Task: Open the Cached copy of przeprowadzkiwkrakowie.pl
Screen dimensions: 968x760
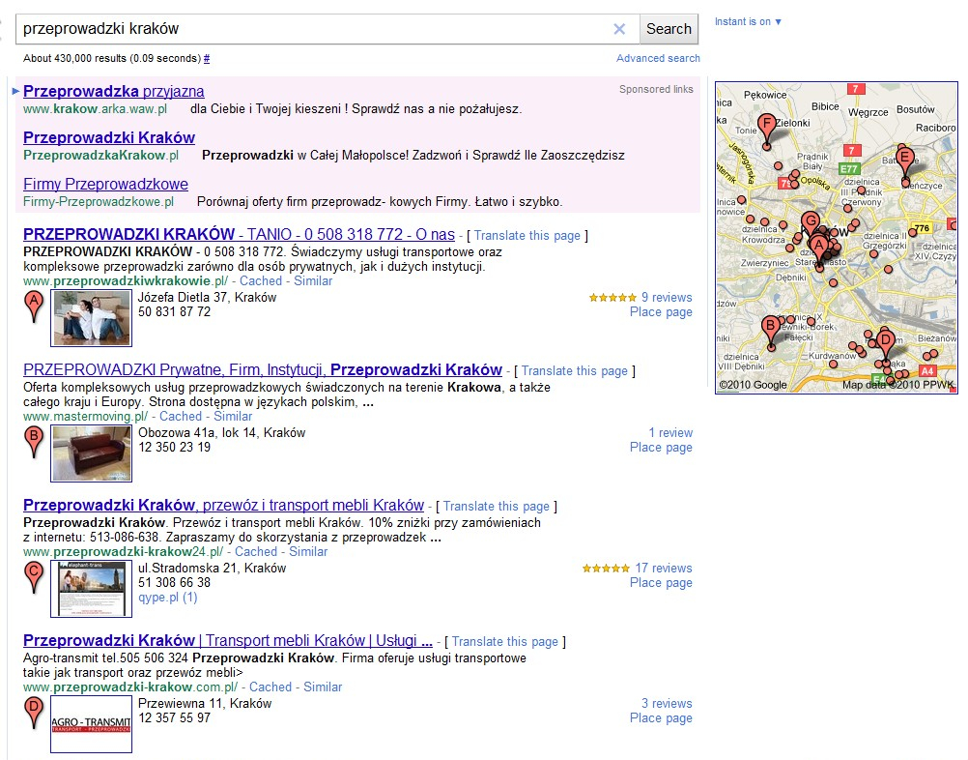Action: (x=261, y=281)
